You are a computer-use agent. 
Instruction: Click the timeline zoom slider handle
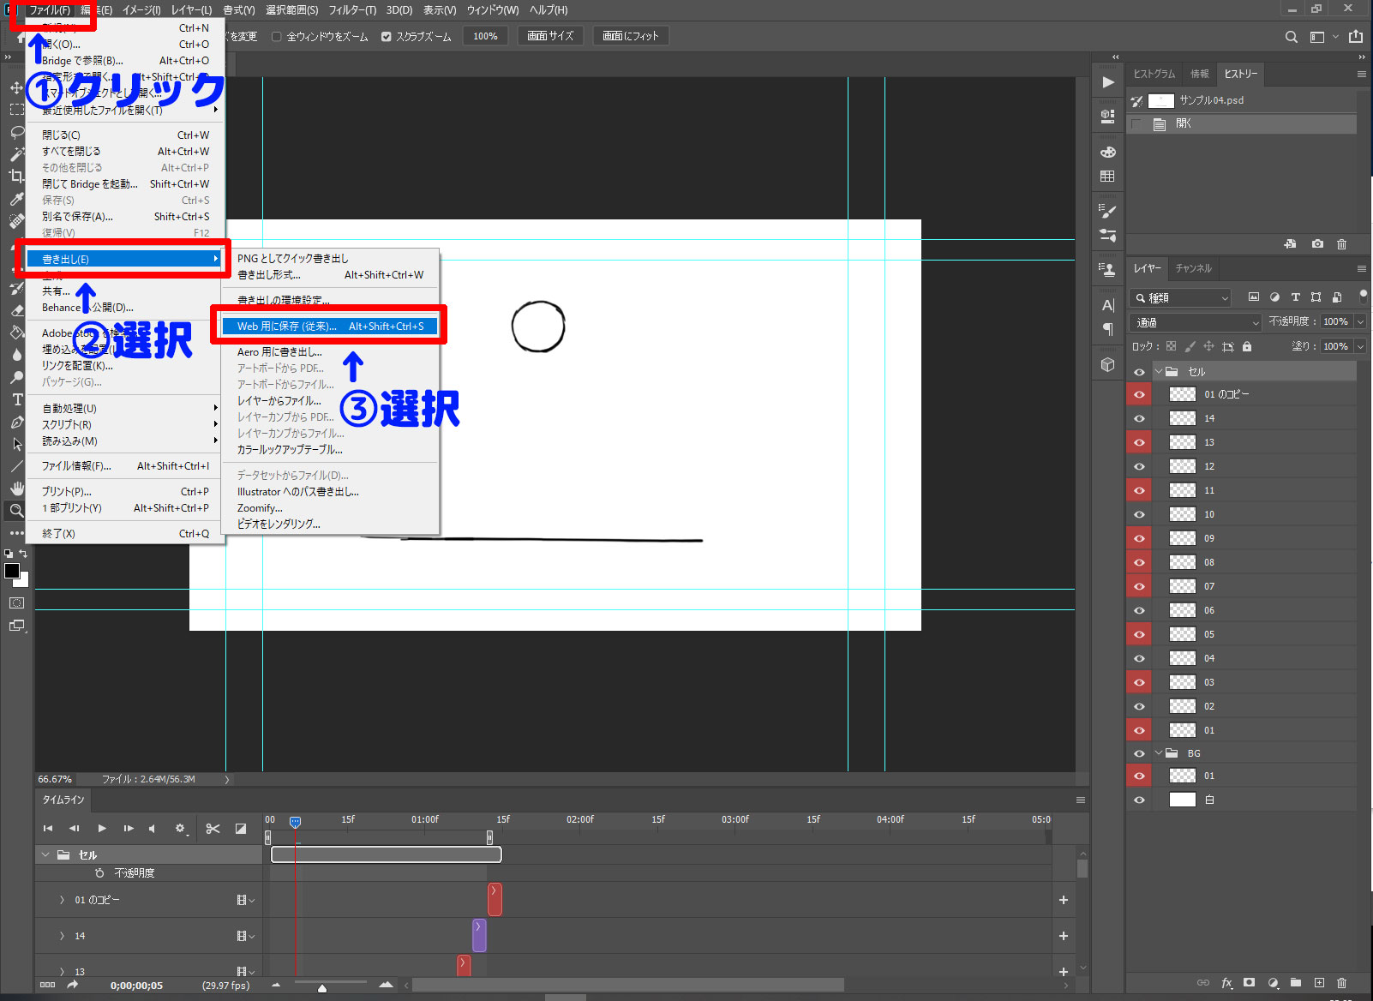point(322,988)
